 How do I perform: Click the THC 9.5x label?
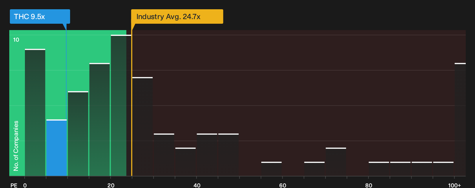pos(40,16)
